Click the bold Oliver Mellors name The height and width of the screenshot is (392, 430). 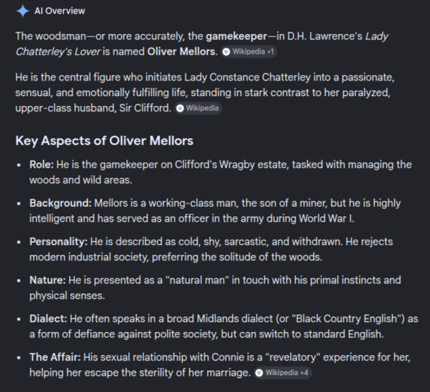182,52
